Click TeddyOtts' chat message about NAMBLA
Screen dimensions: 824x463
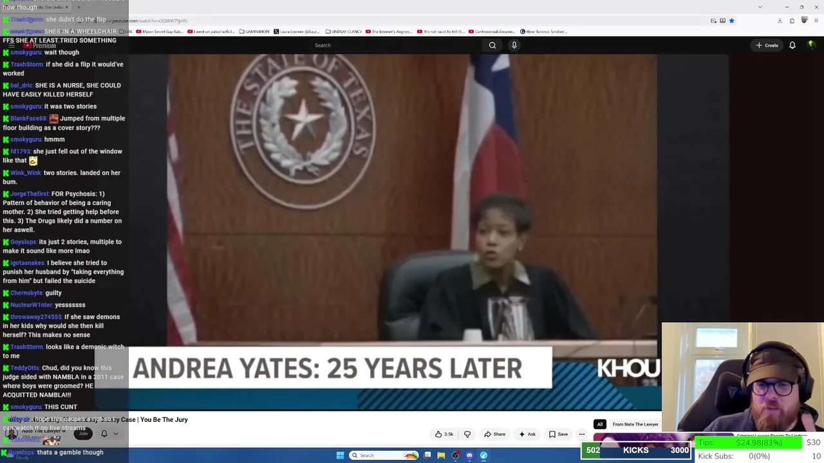pyautogui.click(x=63, y=381)
